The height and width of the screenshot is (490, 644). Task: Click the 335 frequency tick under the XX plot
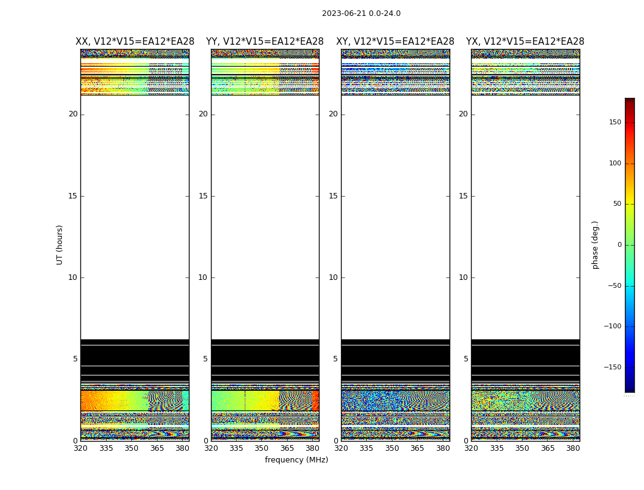106,448
